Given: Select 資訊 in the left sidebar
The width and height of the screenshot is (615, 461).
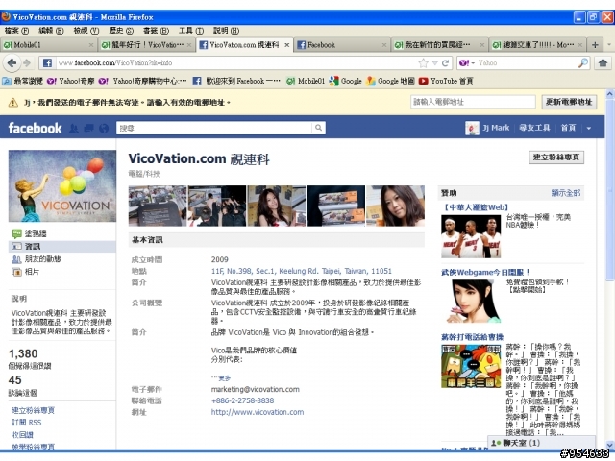Looking at the screenshot, I should coord(61,246).
